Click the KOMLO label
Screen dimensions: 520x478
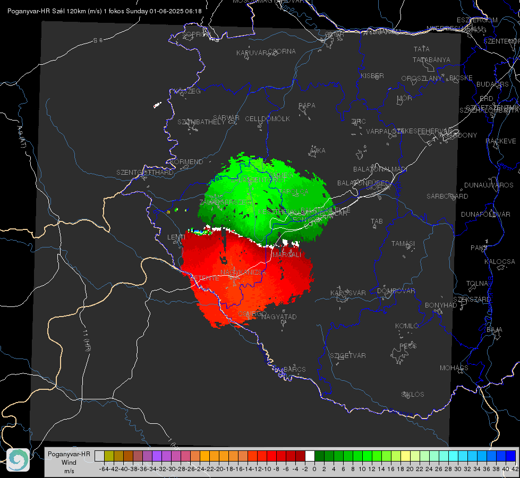point(407,326)
